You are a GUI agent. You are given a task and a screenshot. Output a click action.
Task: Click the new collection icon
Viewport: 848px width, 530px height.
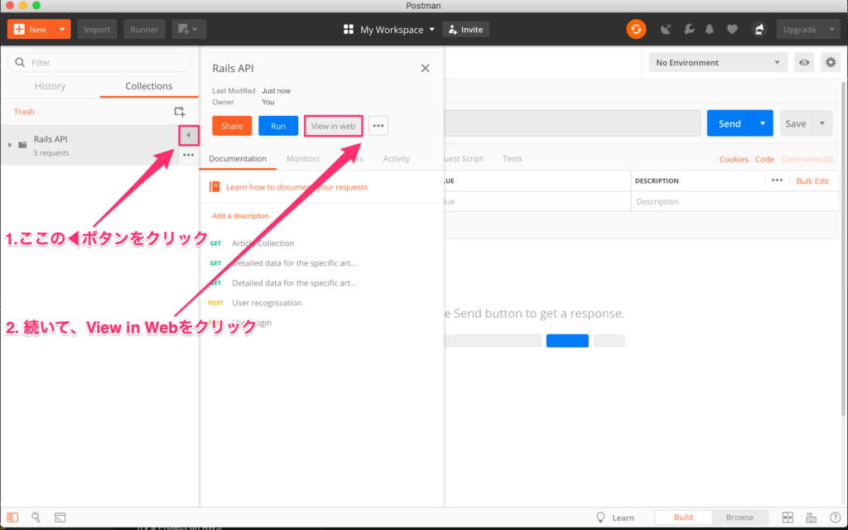click(179, 112)
